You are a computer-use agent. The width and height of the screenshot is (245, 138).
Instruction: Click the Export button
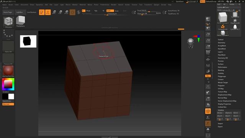220,127
